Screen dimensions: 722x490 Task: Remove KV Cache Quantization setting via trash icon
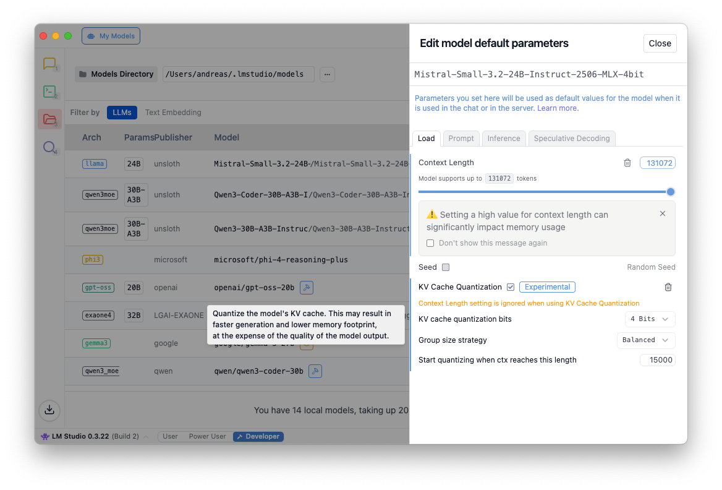(668, 287)
